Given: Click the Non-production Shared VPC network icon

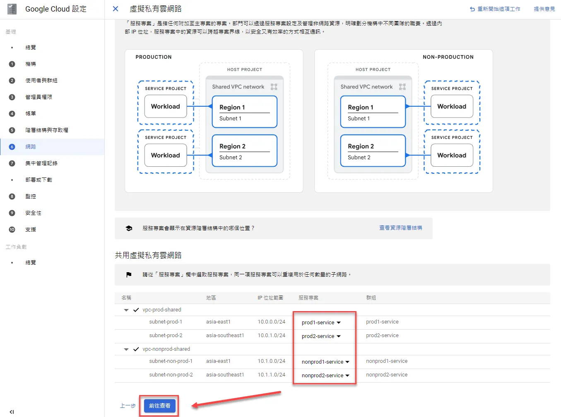Looking at the screenshot, I should click(x=402, y=87).
